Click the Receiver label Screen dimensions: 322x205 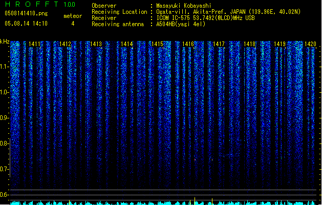[104, 18]
